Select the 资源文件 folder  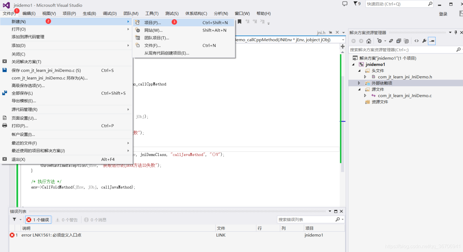pyautogui.click(x=380, y=102)
